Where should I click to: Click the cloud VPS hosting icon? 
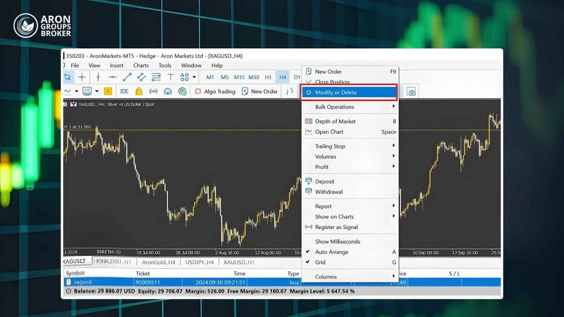pos(167,91)
